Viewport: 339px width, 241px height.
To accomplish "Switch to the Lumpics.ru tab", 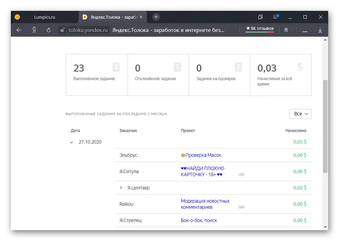I will click(x=44, y=17).
